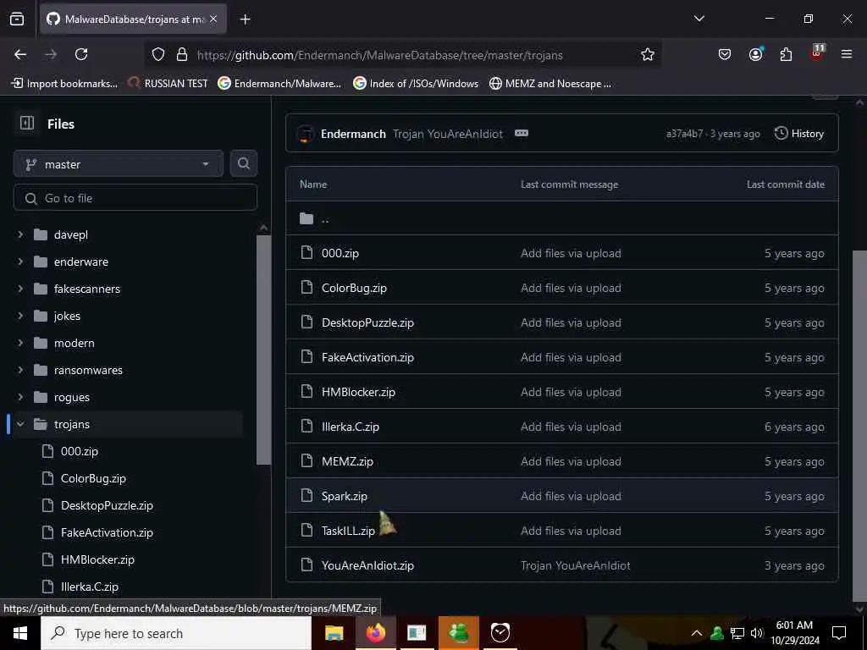Screen dimensions: 867x650
Task: Open MEMZ.zip in the file table
Action: [347, 461]
